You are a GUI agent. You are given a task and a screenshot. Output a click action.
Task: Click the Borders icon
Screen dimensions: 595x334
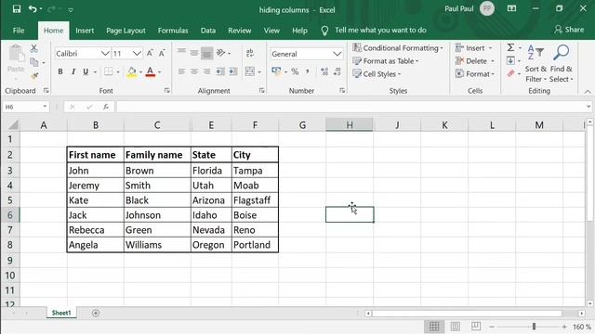[x=109, y=71]
